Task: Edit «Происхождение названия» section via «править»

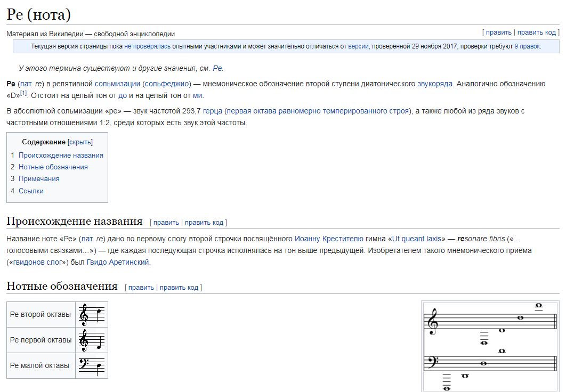Action: (x=166, y=223)
